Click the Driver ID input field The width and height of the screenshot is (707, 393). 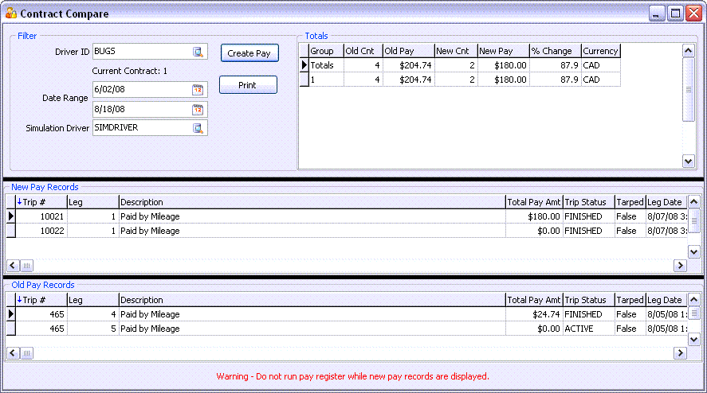coord(141,52)
